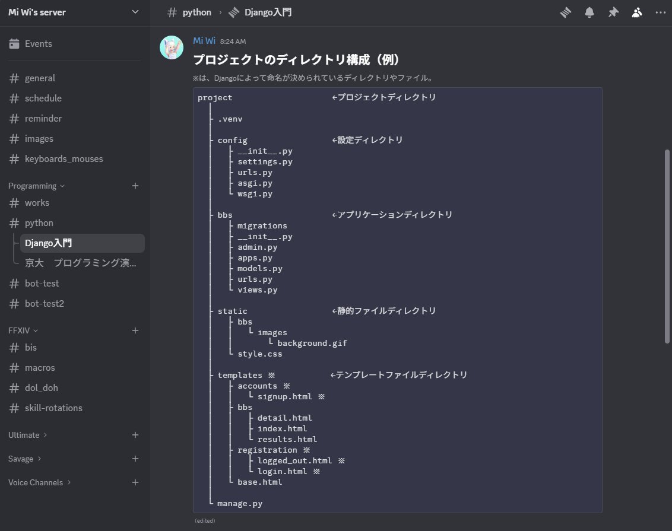672x531 pixels.
Task: Open the python channel in sidebar
Action: coord(74,223)
